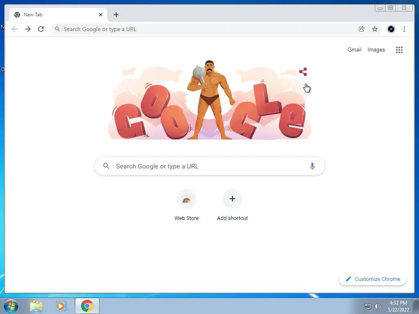Minimize the Chrome window
Image resolution: width=419 pixels, height=314 pixels.
coord(380,8)
